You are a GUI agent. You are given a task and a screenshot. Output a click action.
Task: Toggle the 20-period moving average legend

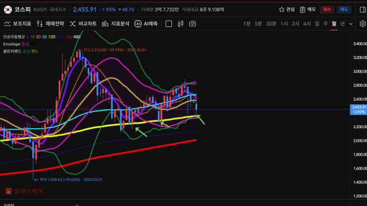(x=38, y=37)
